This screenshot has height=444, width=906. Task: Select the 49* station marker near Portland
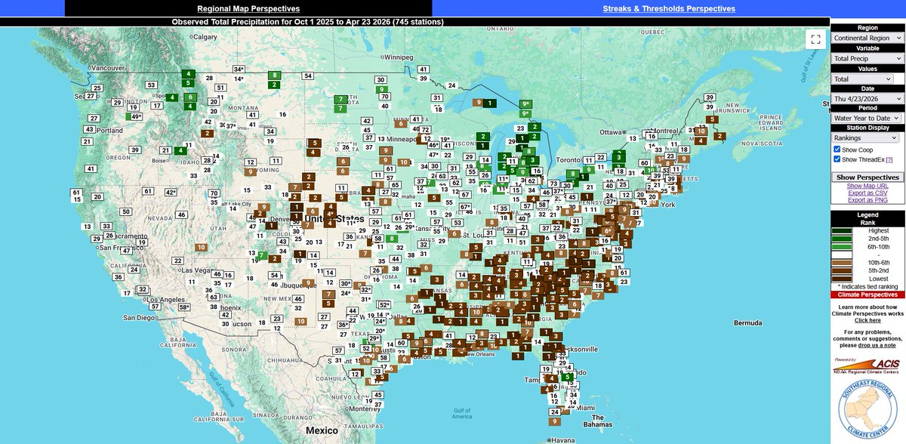137,116
